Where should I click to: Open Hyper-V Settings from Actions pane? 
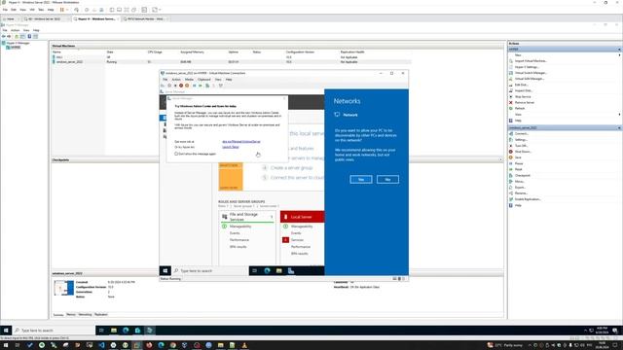pos(527,67)
